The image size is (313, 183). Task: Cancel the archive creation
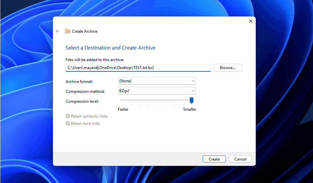[240, 159]
